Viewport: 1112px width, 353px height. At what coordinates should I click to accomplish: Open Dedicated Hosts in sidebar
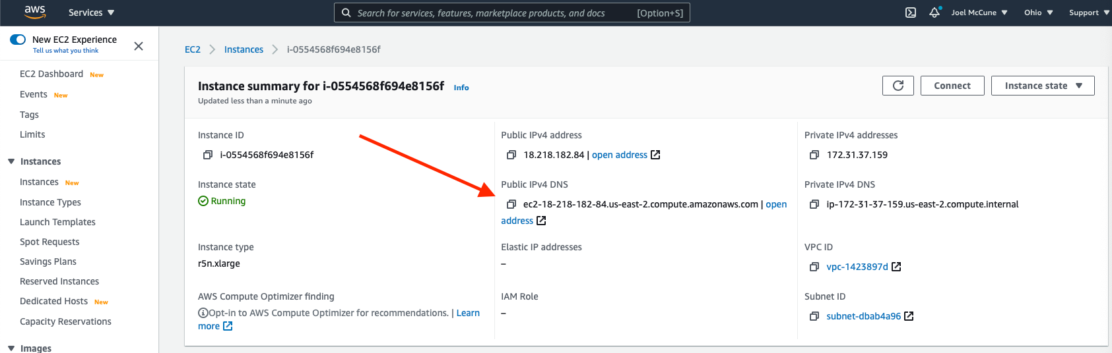53,301
